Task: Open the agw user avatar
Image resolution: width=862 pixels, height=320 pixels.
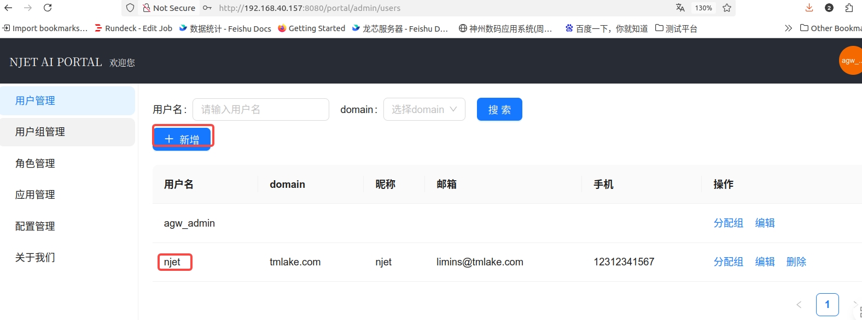Action: pos(850,61)
